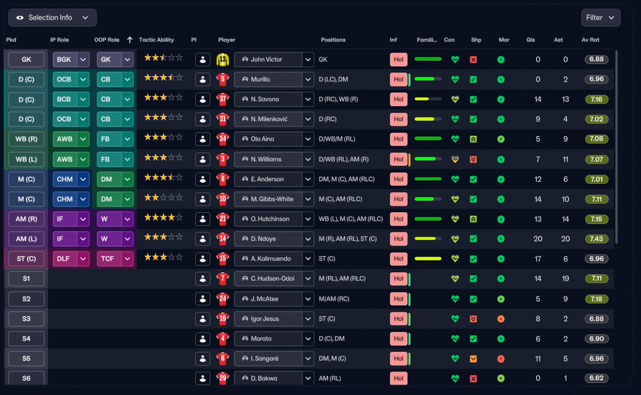Sort by the Player column header
Viewport: 641px width, 395px height.
point(227,40)
